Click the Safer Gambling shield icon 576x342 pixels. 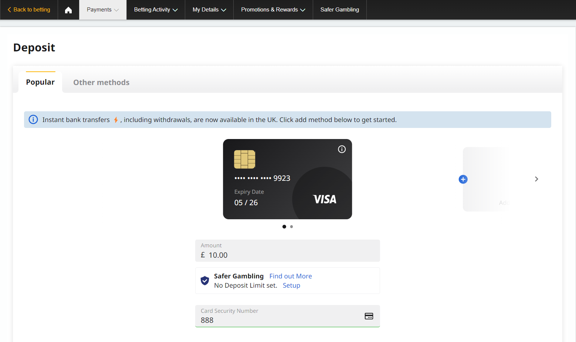pyautogui.click(x=205, y=281)
